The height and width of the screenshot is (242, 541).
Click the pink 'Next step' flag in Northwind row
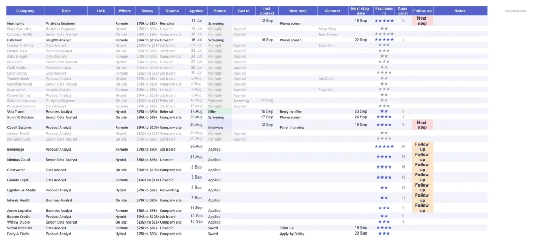[422, 21]
